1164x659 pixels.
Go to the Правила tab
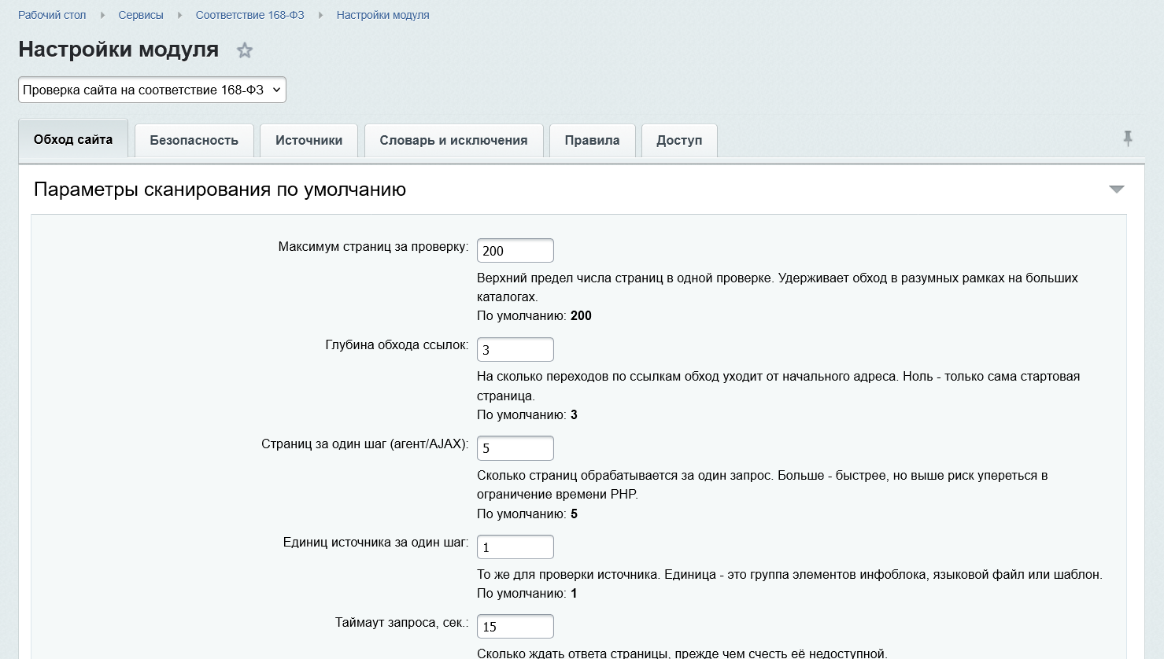click(x=592, y=141)
